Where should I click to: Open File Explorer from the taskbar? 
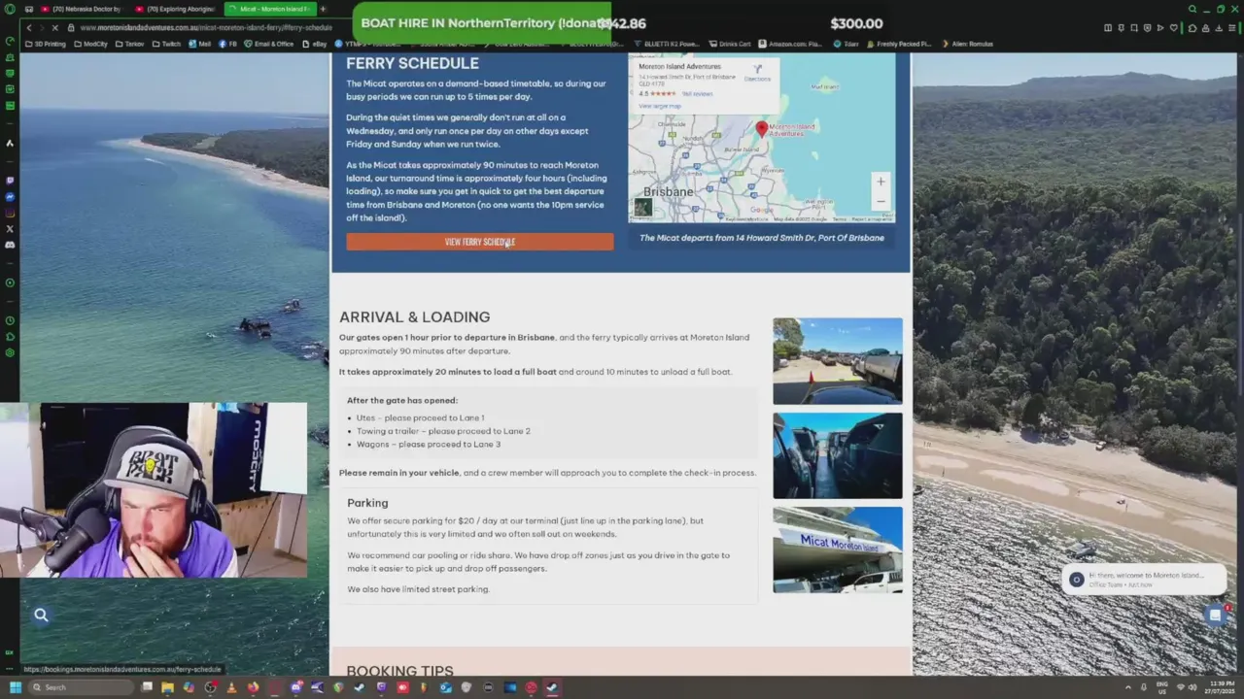167,687
